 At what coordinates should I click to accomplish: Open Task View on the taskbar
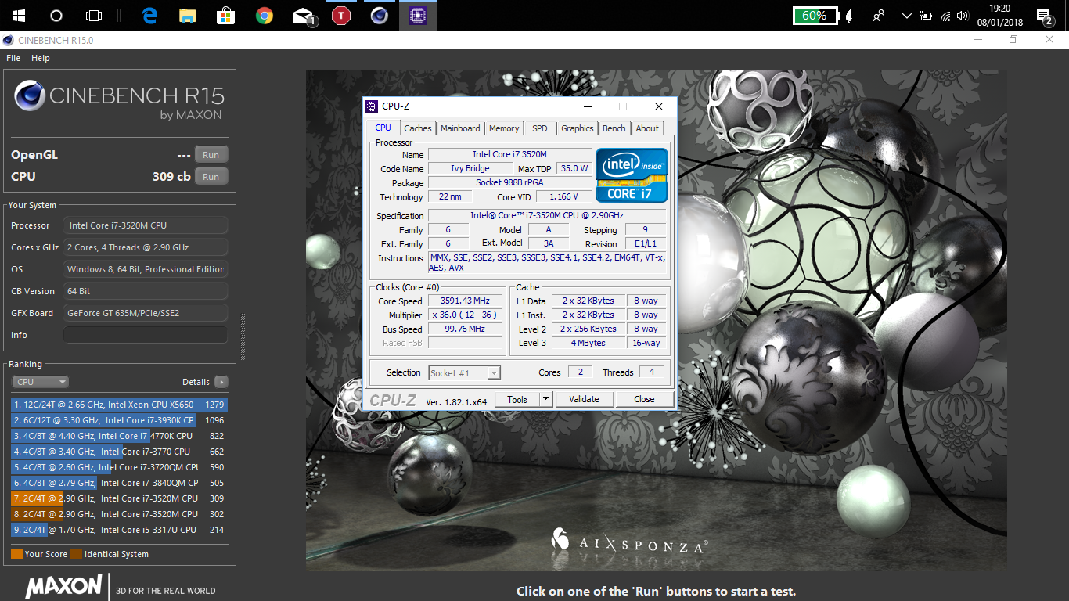(94, 16)
